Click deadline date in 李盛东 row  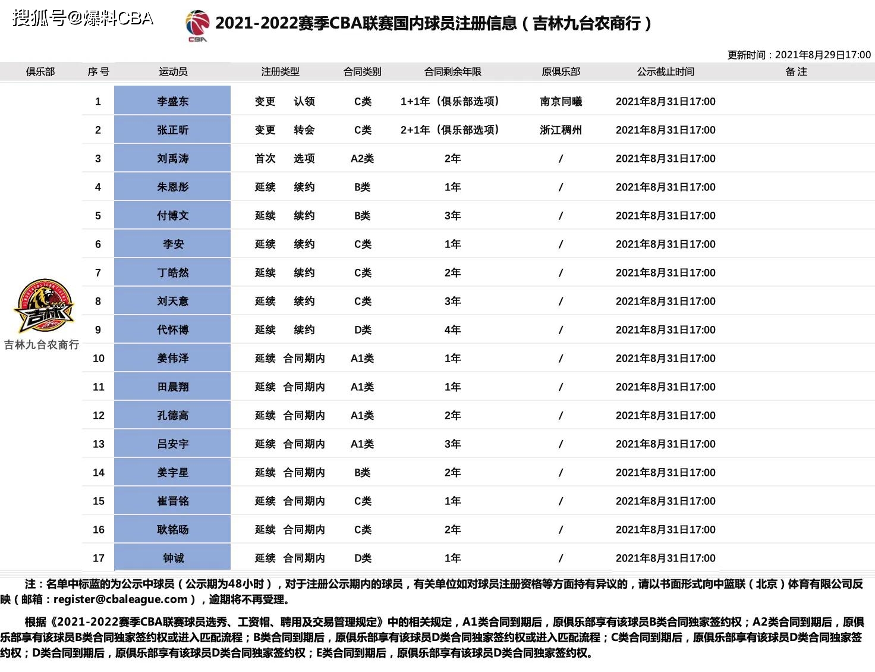[x=666, y=102]
